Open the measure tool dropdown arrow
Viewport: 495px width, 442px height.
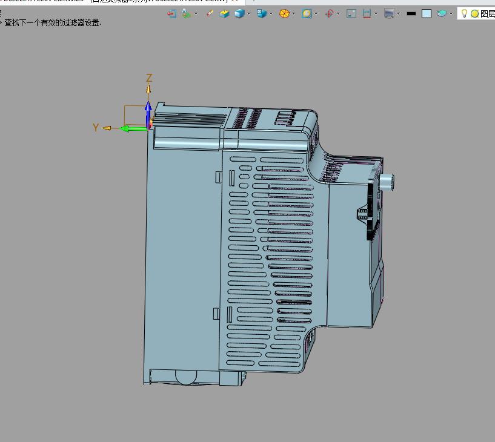(x=376, y=13)
